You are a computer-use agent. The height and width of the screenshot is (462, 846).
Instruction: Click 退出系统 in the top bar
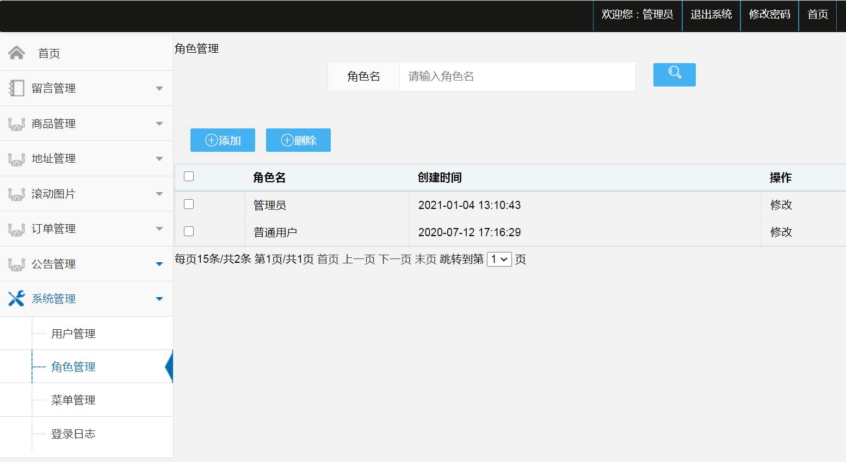(x=711, y=15)
